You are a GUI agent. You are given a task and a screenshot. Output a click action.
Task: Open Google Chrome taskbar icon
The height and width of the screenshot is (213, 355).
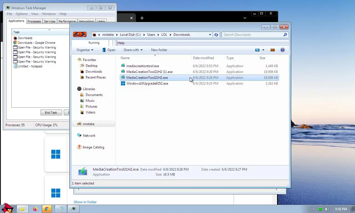47,209
